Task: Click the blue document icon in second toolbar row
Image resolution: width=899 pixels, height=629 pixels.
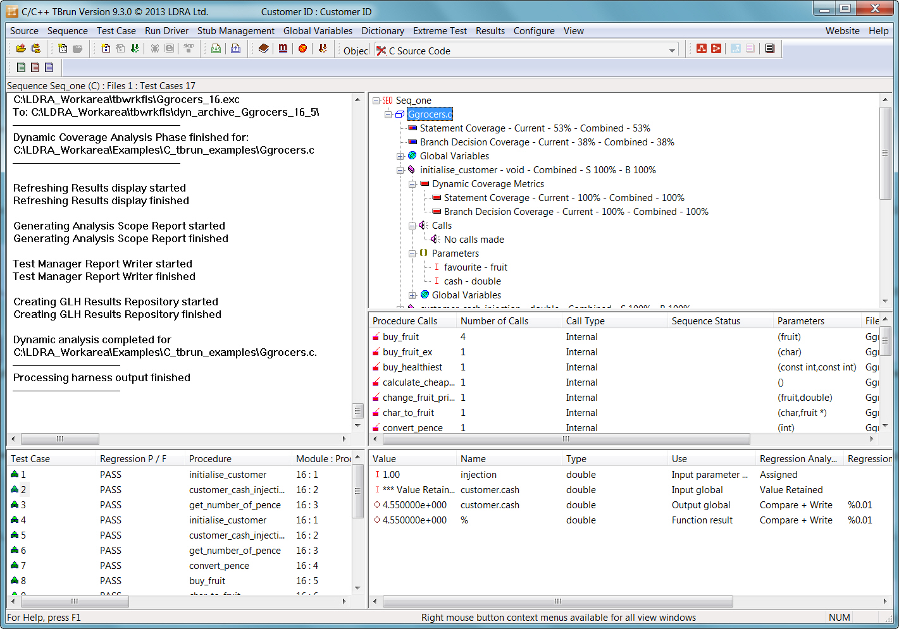Action: coord(49,68)
